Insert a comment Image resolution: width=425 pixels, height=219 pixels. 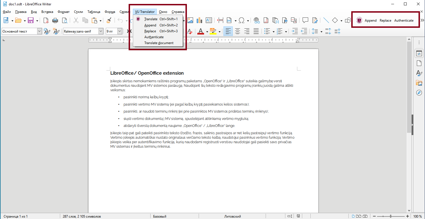[x=305, y=20]
